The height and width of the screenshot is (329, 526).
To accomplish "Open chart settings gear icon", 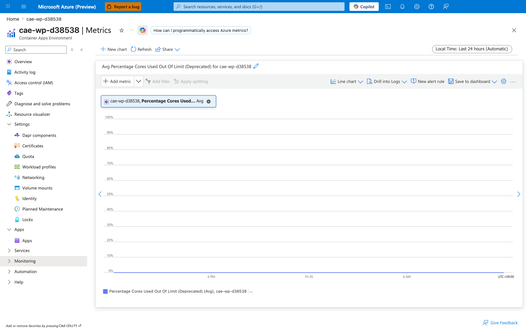I will (504, 81).
